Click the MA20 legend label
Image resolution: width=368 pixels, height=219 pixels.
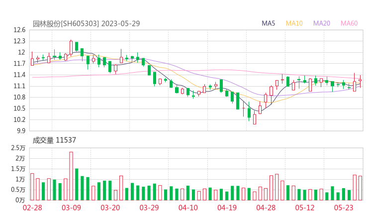322,23
